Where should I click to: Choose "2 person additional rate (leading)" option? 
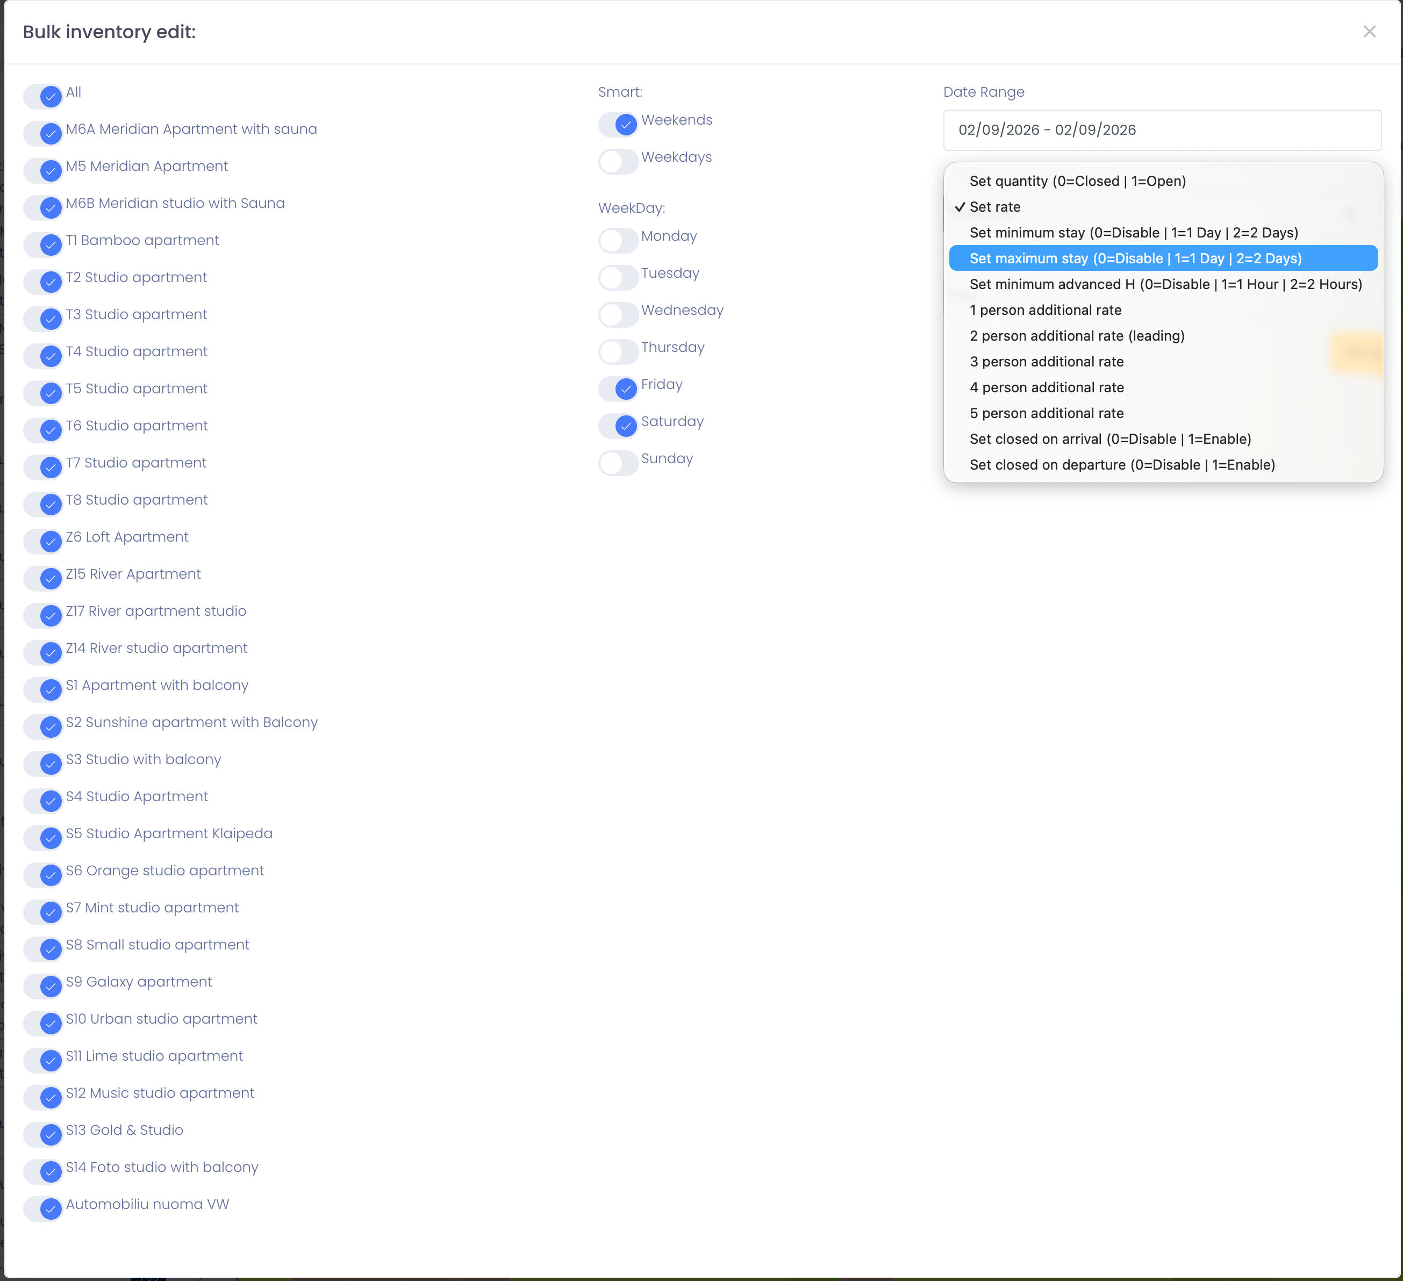(x=1077, y=335)
